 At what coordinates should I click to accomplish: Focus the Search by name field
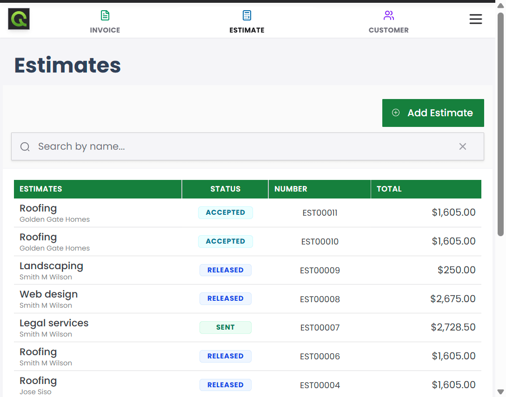point(247,146)
